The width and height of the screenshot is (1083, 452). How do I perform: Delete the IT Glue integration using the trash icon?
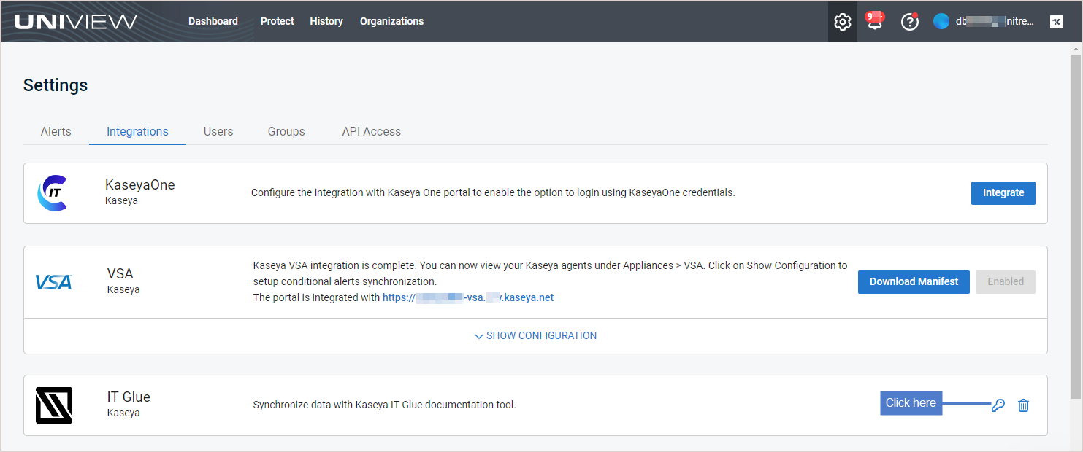[x=1023, y=405]
